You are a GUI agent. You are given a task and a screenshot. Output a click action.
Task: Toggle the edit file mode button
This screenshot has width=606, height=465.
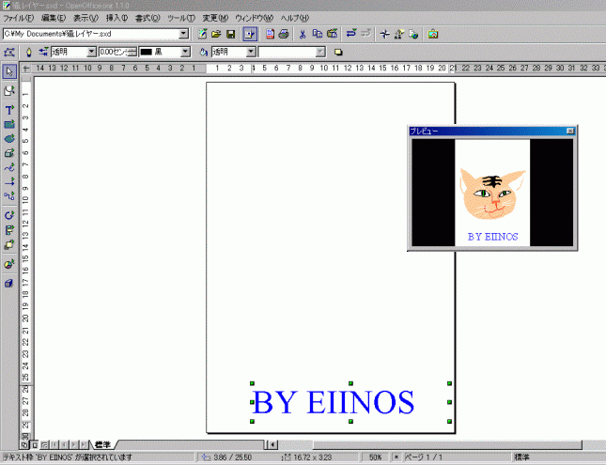pyautogui.click(x=250, y=34)
